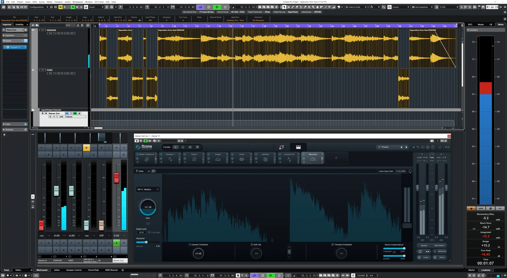Image resolution: width=507 pixels, height=278 pixels.
Task: Expand the Equalizers section in Inspector
Action: [x=15, y=35]
